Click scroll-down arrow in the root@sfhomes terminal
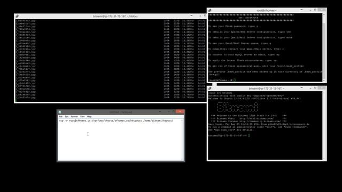Screen dimensions: 342x192 click(x=324, y=81)
